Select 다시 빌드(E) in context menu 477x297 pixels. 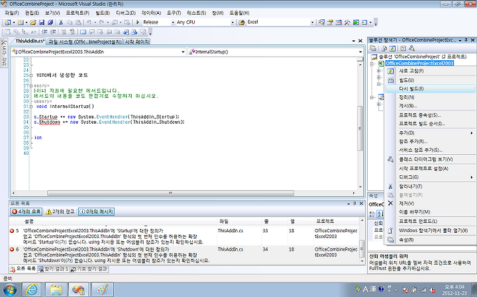click(430, 89)
